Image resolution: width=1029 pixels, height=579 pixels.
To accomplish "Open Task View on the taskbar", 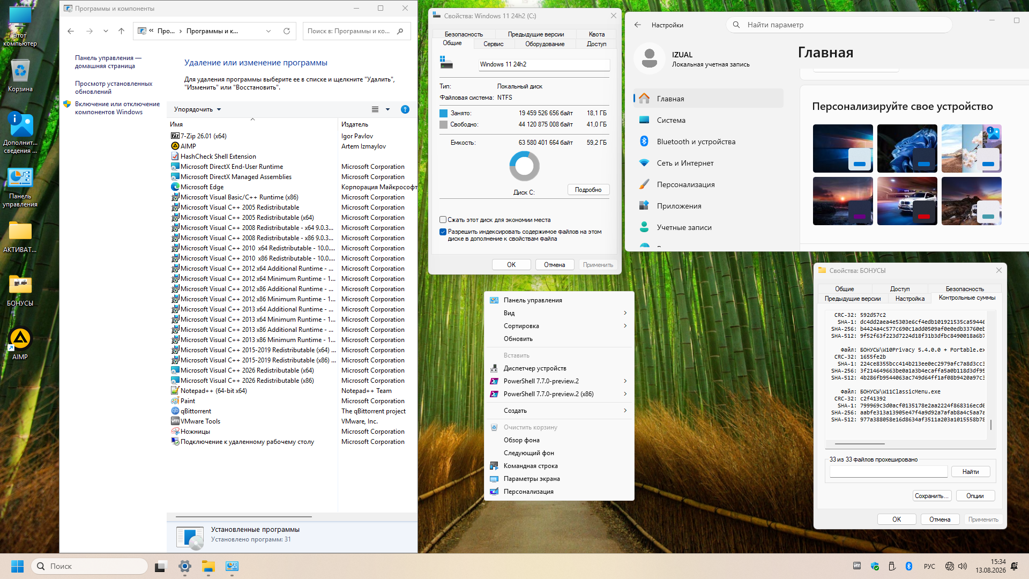I will click(x=161, y=566).
